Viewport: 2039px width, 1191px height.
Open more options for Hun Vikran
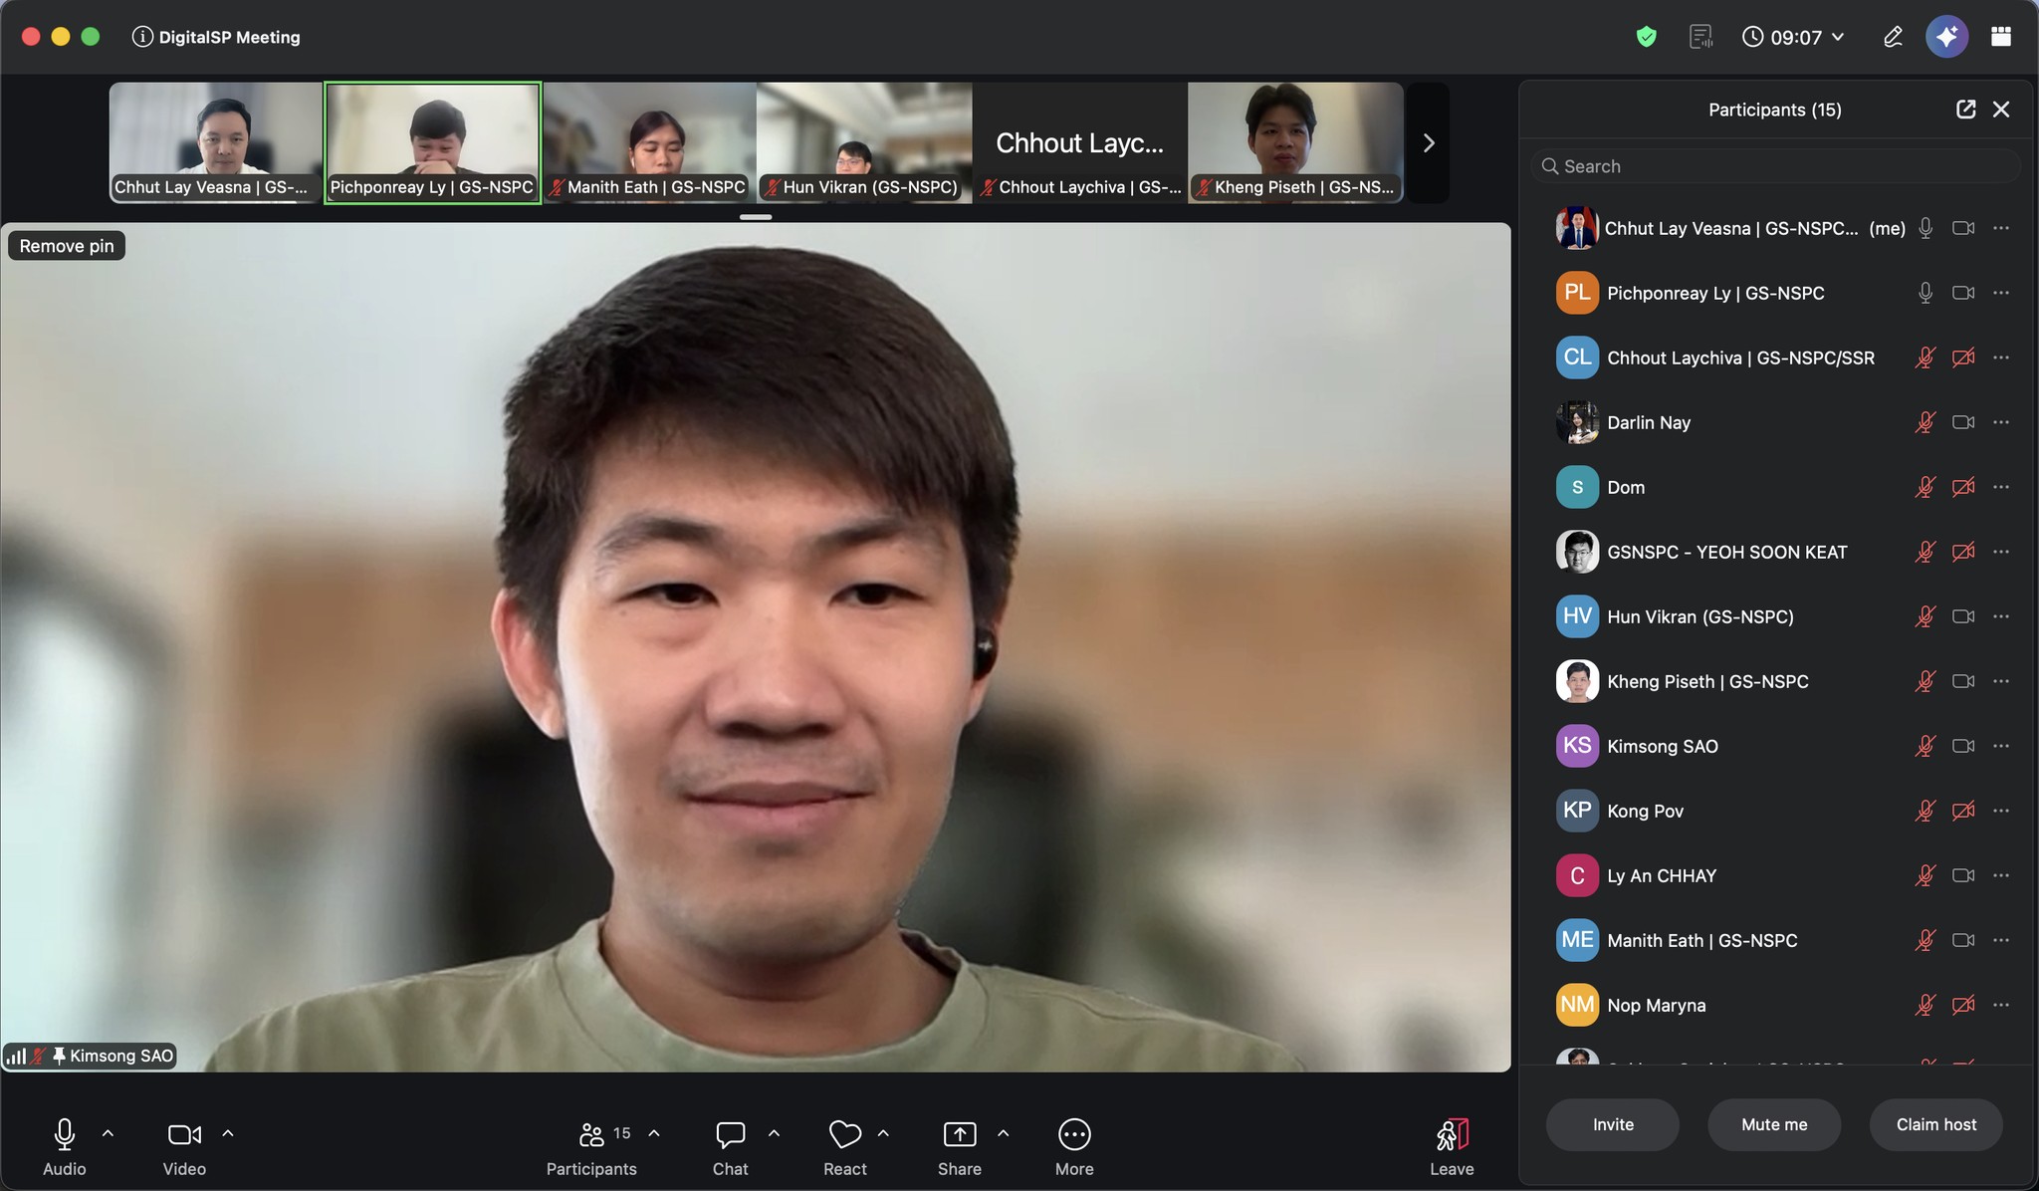point(2001,616)
